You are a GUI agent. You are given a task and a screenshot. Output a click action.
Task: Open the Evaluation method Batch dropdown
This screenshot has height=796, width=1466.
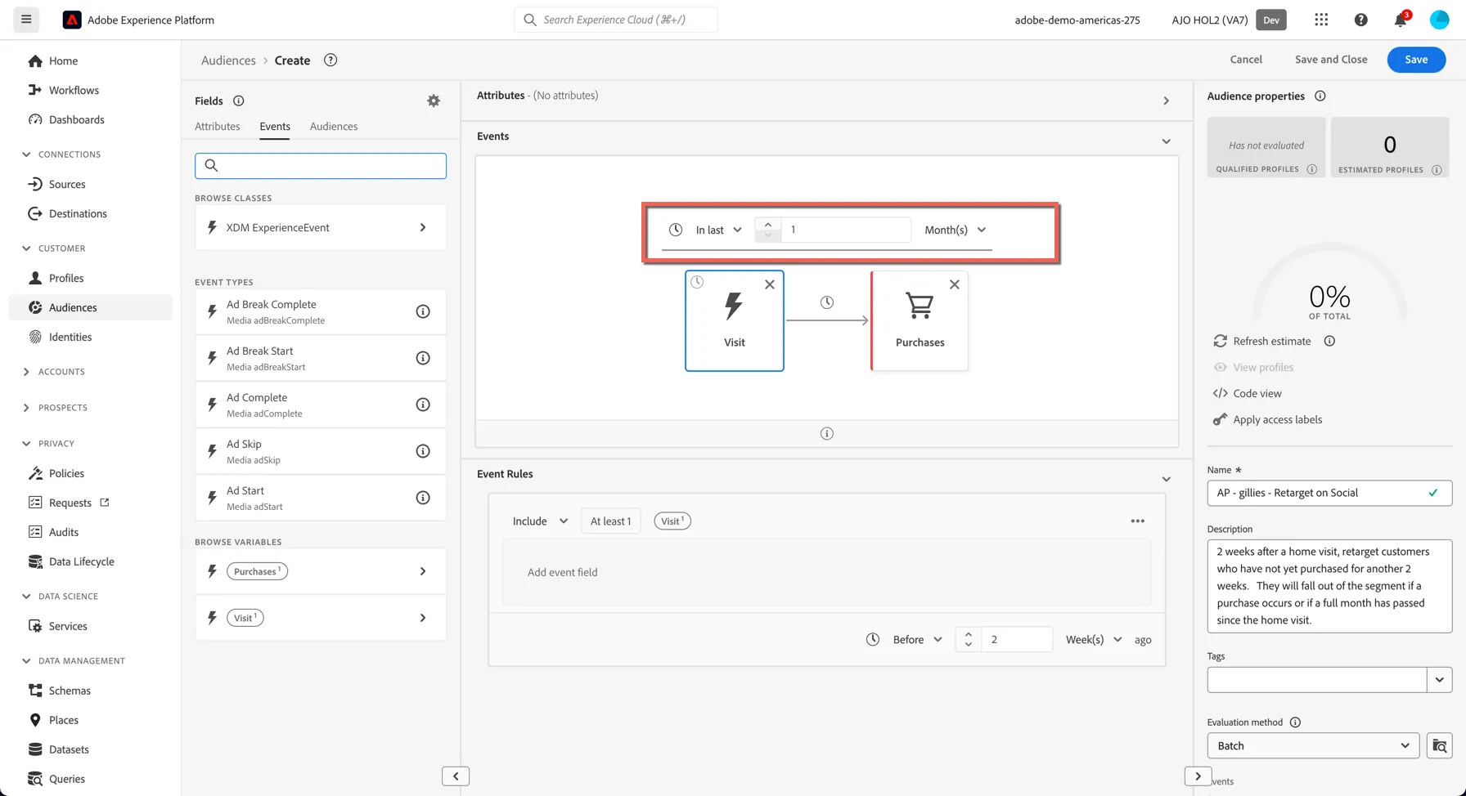pos(1313,745)
